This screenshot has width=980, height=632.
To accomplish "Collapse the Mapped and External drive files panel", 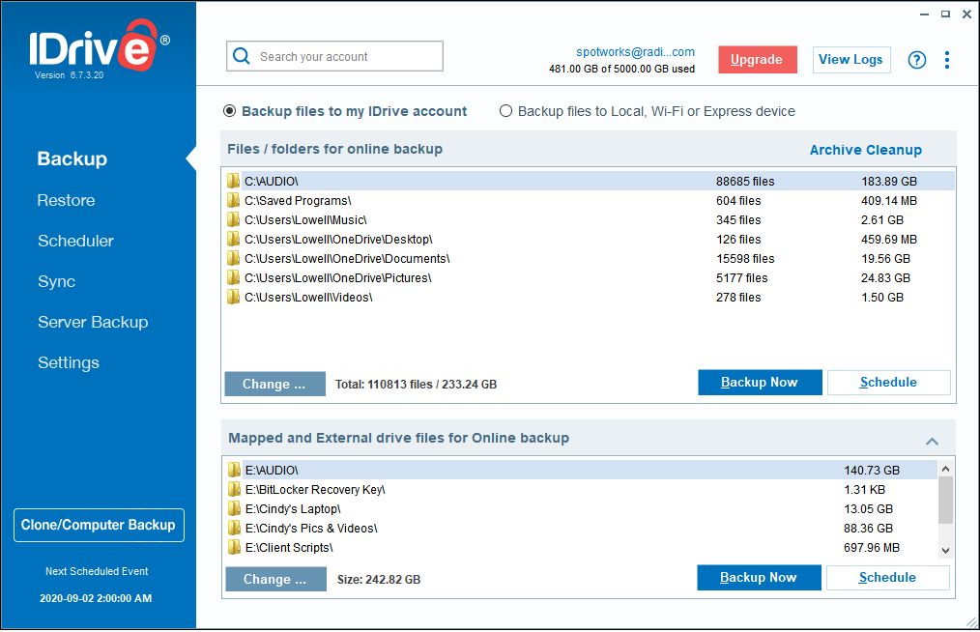I will [932, 441].
